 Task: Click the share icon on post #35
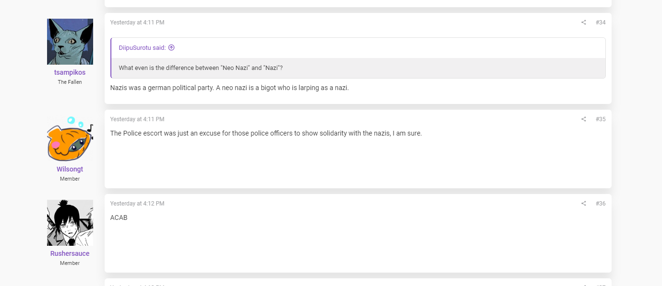pyautogui.click(x=584, y=119)
